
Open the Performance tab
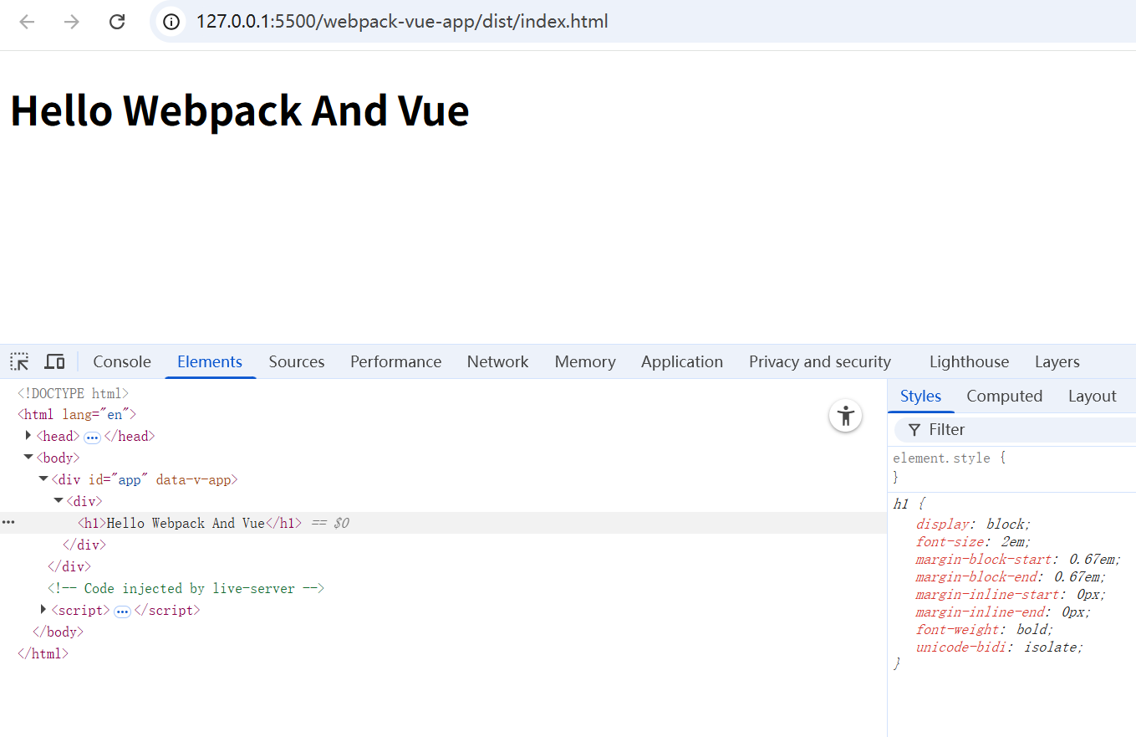click(395, 361)
